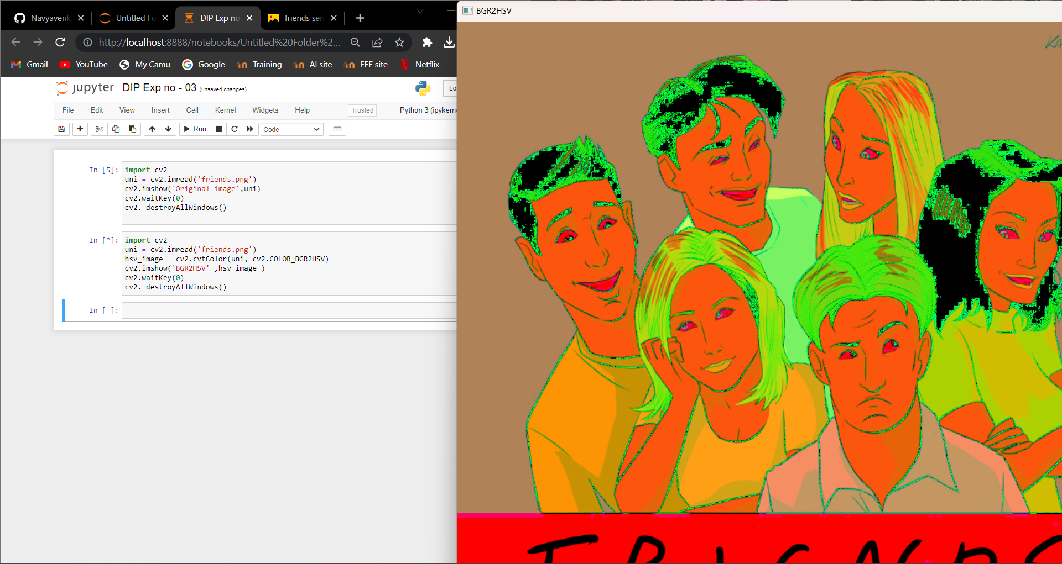Open the Help menu
1062x564 pixels.
point(303,110)
